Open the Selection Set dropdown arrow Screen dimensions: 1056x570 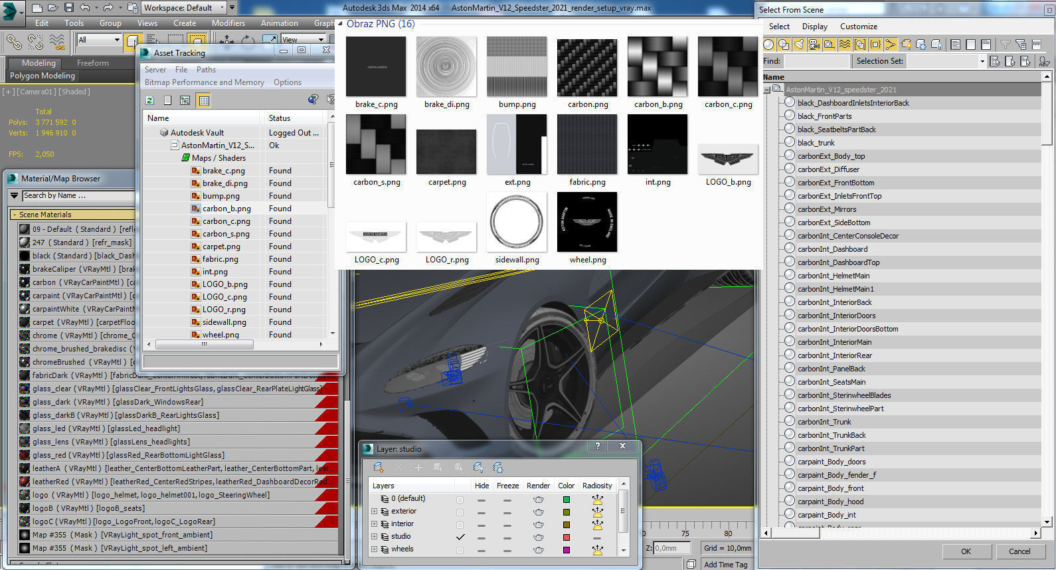[x=982, y=61]
